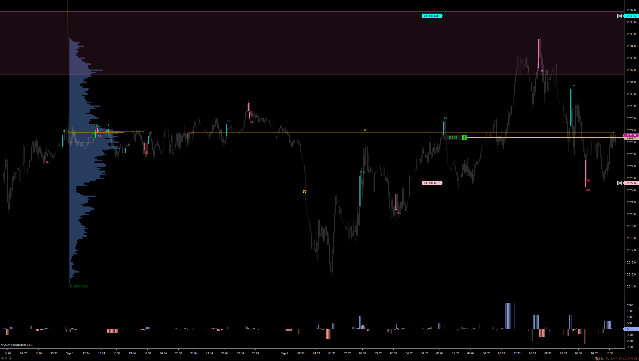Click the 3s Sell LMT order flag
The image size is (639, 361).
pos(432,16)
